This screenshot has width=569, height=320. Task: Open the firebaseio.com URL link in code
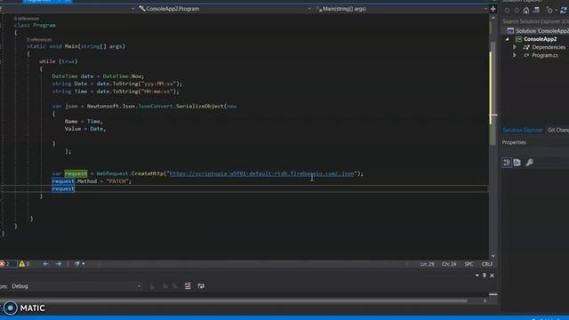[x=261, y=173]
